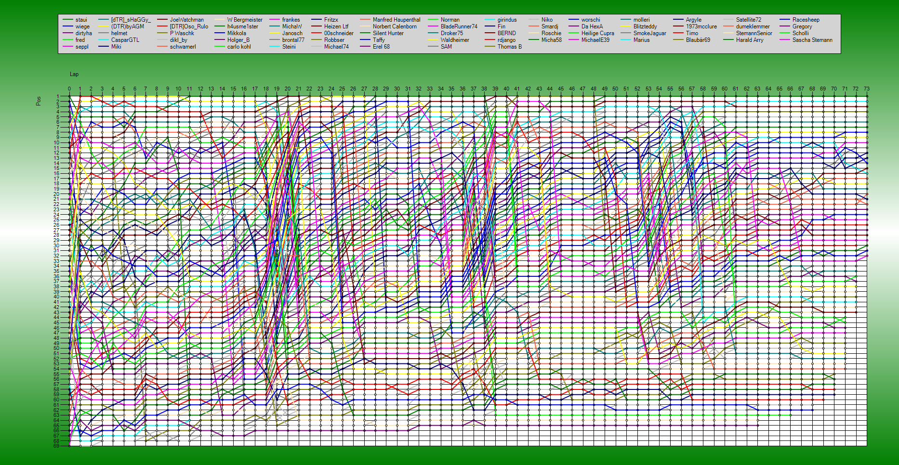Image resolution: width=899 pixels, height=465 pixels.
Task: Select '(DTR)byAGM' in the legend
Action: (128, 26)
